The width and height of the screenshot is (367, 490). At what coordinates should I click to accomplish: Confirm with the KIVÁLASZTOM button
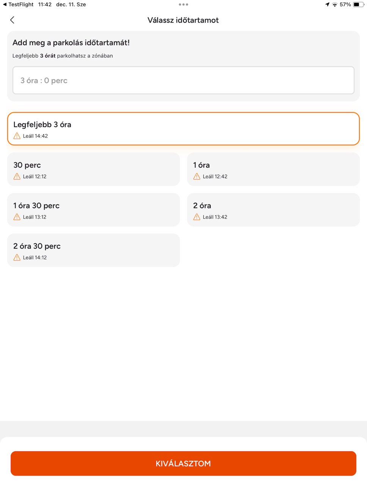click(x=183, y=463)
